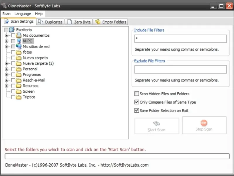The height and width of the screenshot is (176, 234).
Task: Select the Reach-a-Mail folder label
Action: 34,80
